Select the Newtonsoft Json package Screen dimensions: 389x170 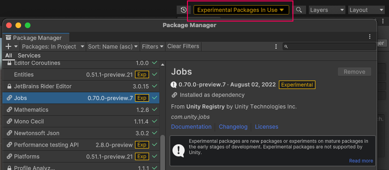pos(81,133)
